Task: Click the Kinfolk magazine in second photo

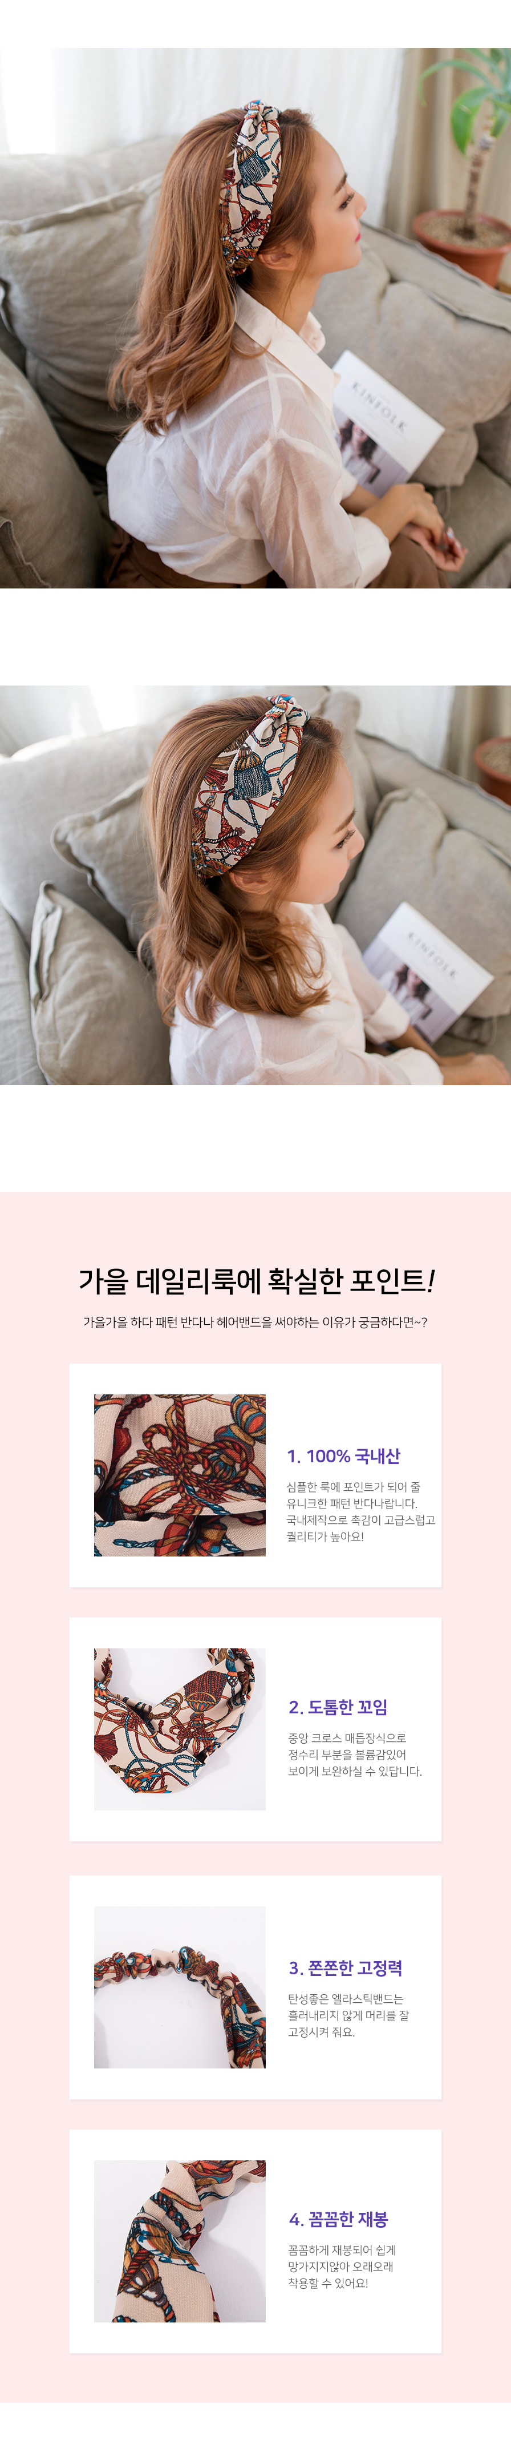Action: tap(429, 971)
